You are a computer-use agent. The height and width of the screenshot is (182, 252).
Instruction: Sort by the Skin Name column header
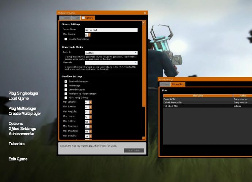198,96
